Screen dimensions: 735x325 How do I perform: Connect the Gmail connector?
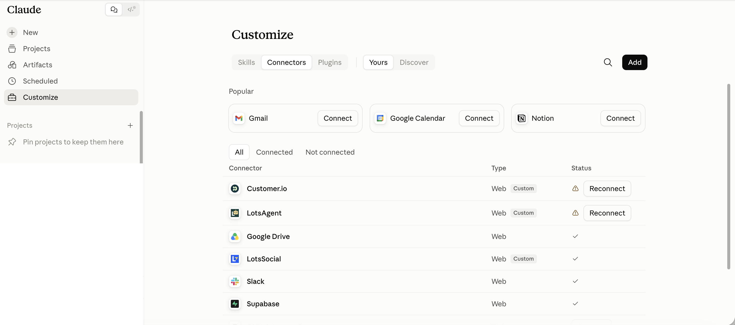pos(338,118)
